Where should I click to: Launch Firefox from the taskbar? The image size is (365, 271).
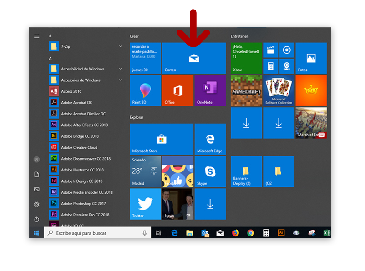tap(235, 233)
